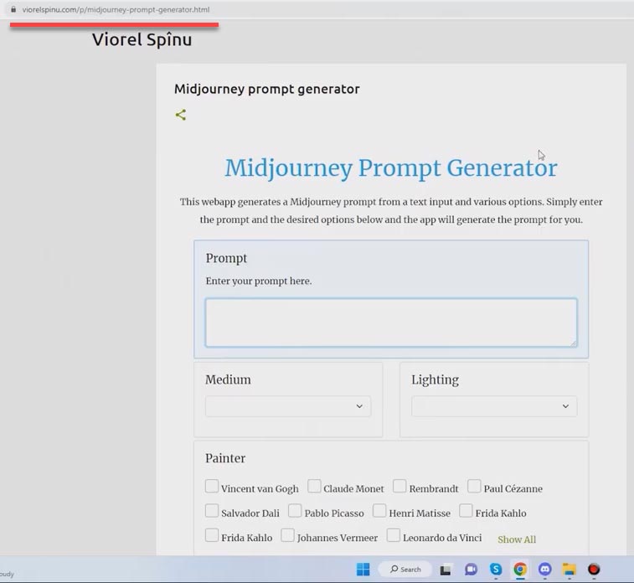Viewport: 634px width, 583px height.
Task: Click the Viorel Spînu site title
Action: point(142,39)
